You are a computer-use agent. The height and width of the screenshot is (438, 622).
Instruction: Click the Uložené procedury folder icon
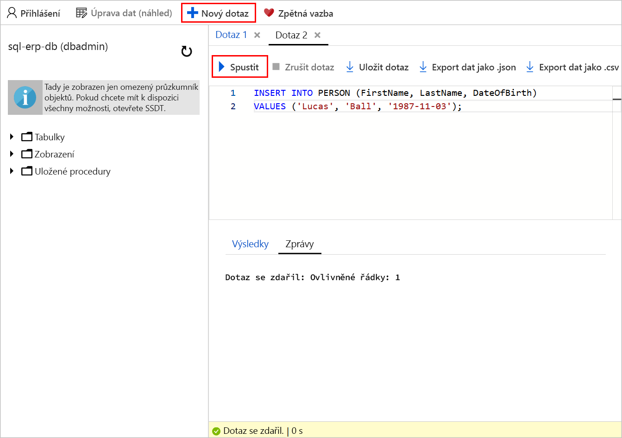27,171
